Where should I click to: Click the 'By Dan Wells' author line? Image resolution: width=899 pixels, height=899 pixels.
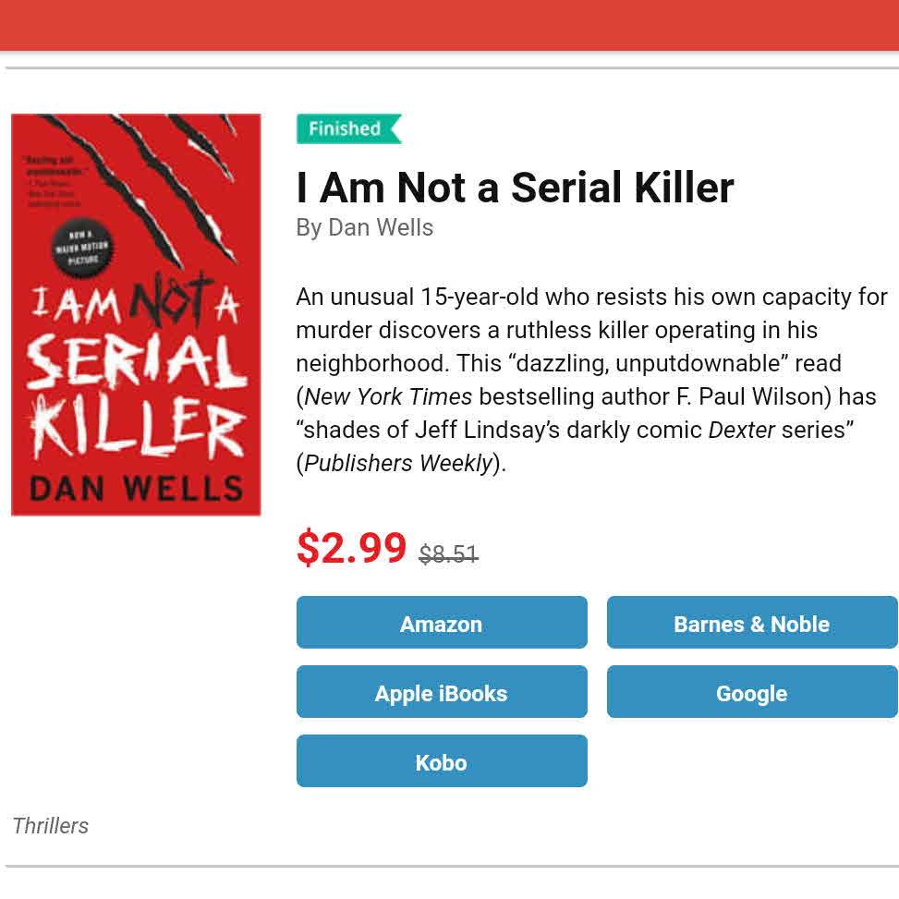click(x=364, y=227)
